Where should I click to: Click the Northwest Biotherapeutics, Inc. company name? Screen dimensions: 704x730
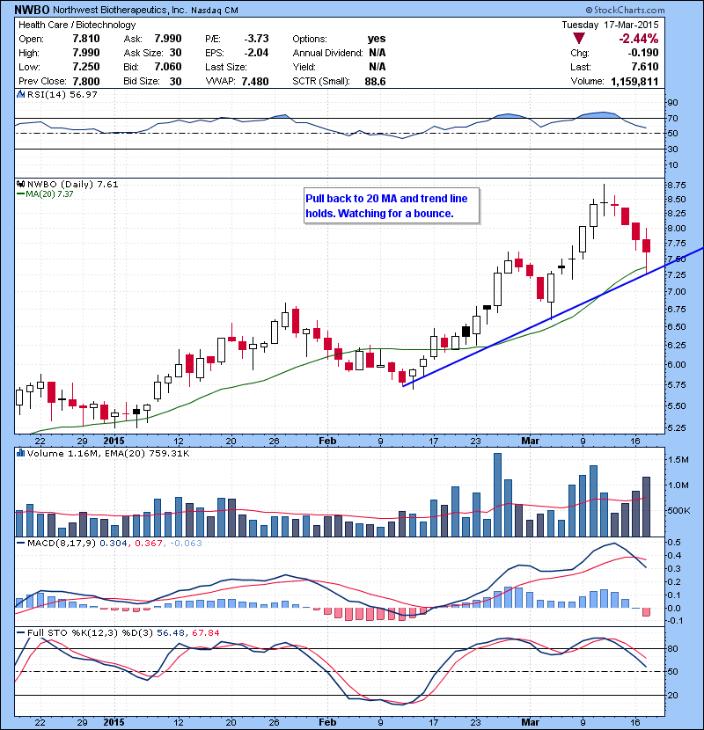[x=120, y=10]
